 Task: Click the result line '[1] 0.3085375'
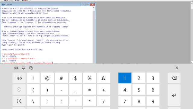click(x=9, y=61)
